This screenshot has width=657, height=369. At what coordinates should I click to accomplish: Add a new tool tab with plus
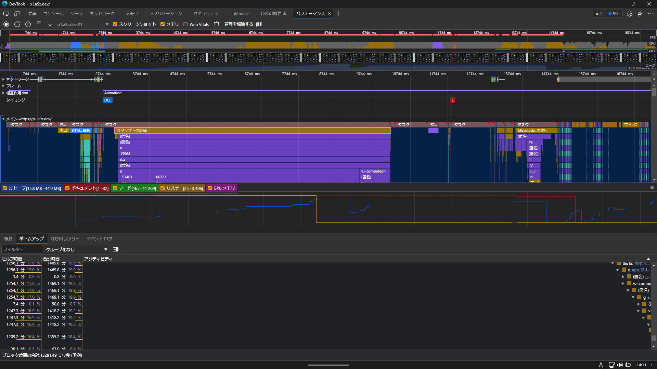[338, 13]
